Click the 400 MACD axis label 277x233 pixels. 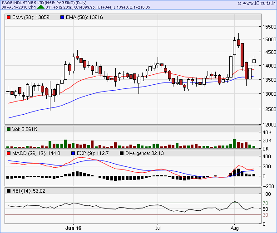click(267, 156)
